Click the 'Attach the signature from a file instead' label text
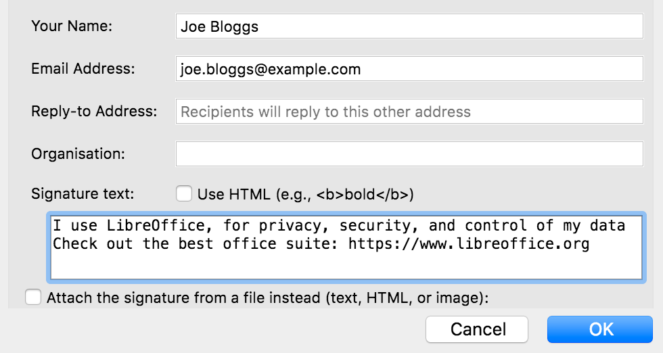Screen dimensions: 663x353 click(x=267, y=298)
